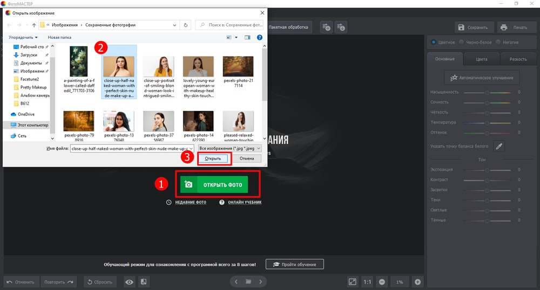Click the next photo arrow

pyautogui.click(x=261, y=282)
